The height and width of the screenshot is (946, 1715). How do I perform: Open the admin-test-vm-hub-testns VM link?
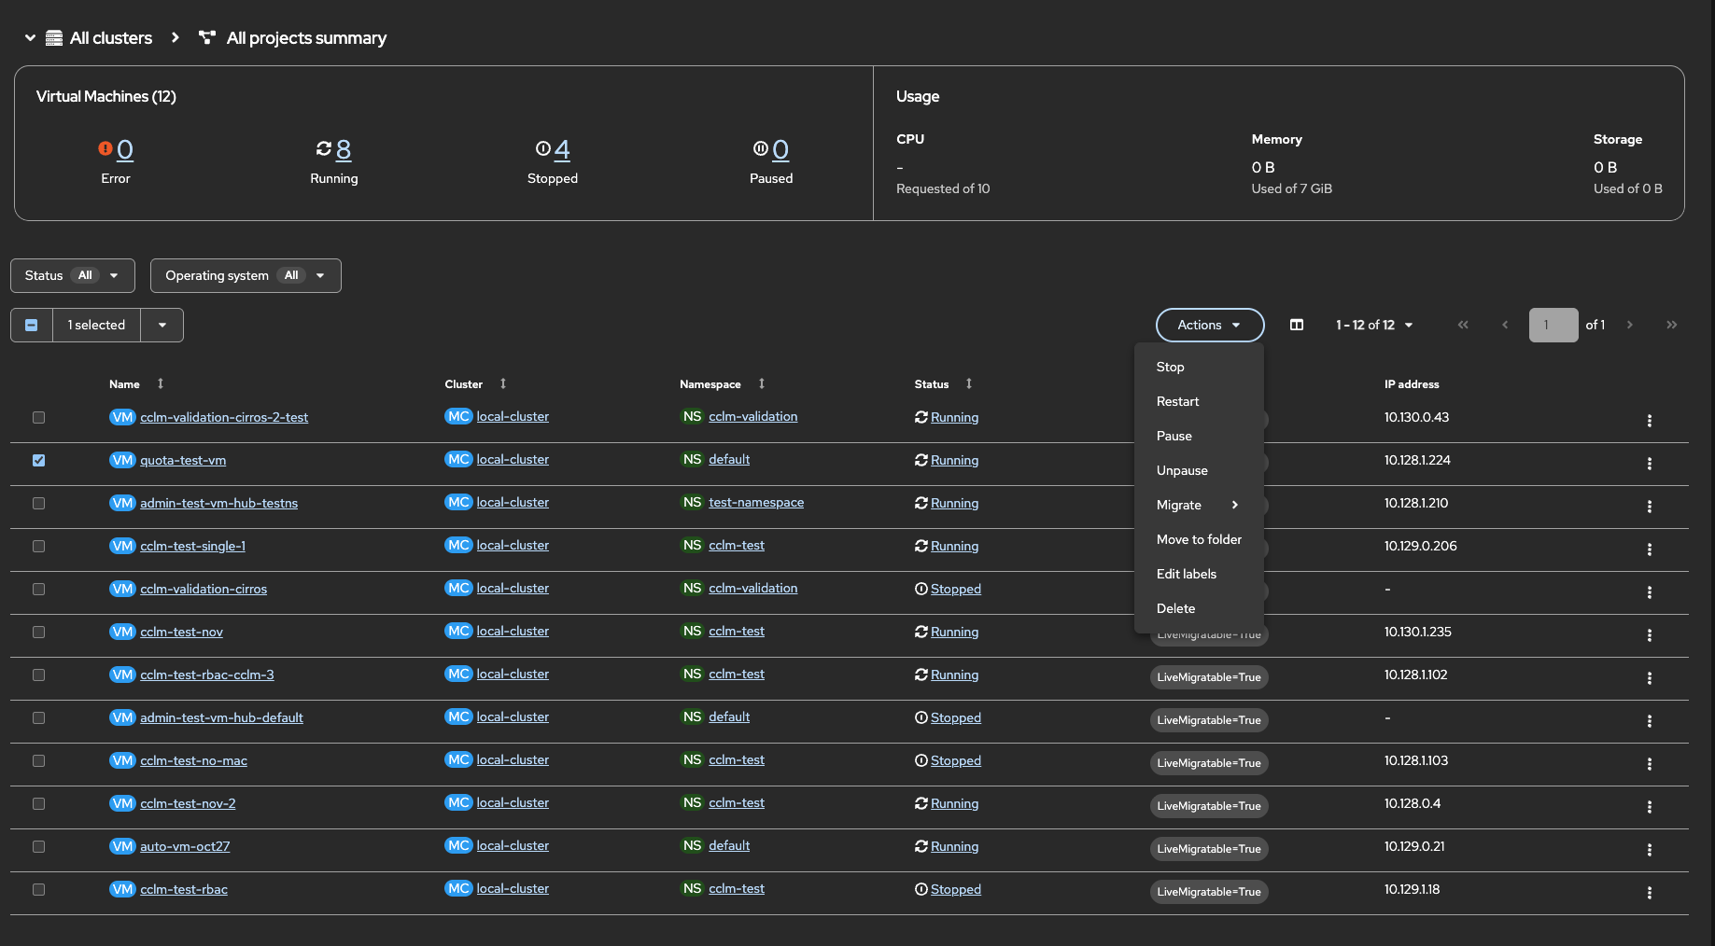pyautogui.click(x=218, y=503)
